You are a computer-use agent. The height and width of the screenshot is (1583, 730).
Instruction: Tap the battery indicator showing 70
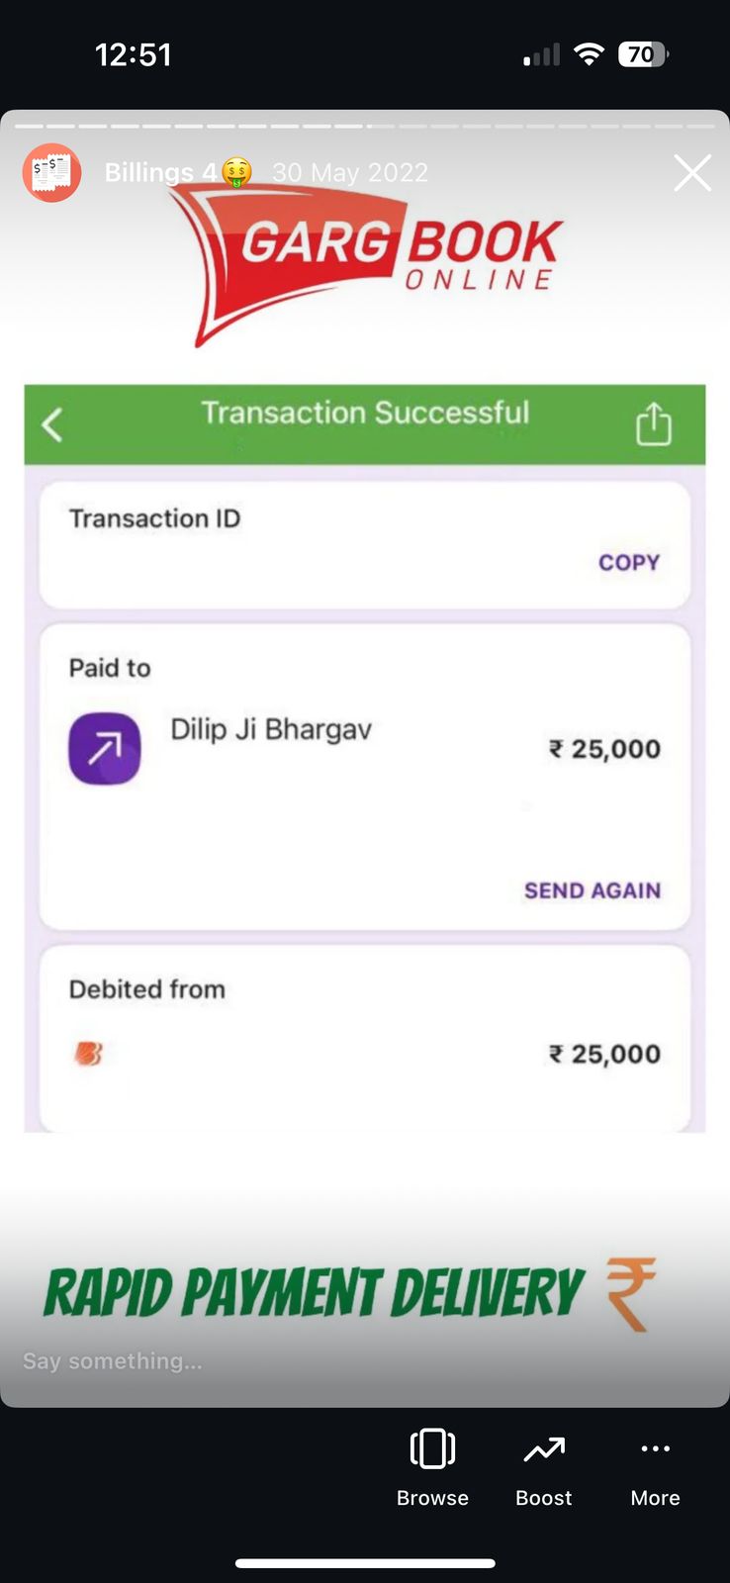coord(643,54)
